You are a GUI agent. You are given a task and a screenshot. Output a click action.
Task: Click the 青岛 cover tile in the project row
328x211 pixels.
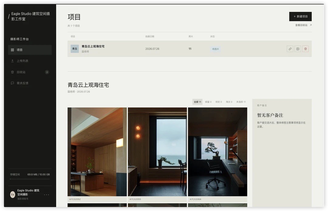[75, 49]
